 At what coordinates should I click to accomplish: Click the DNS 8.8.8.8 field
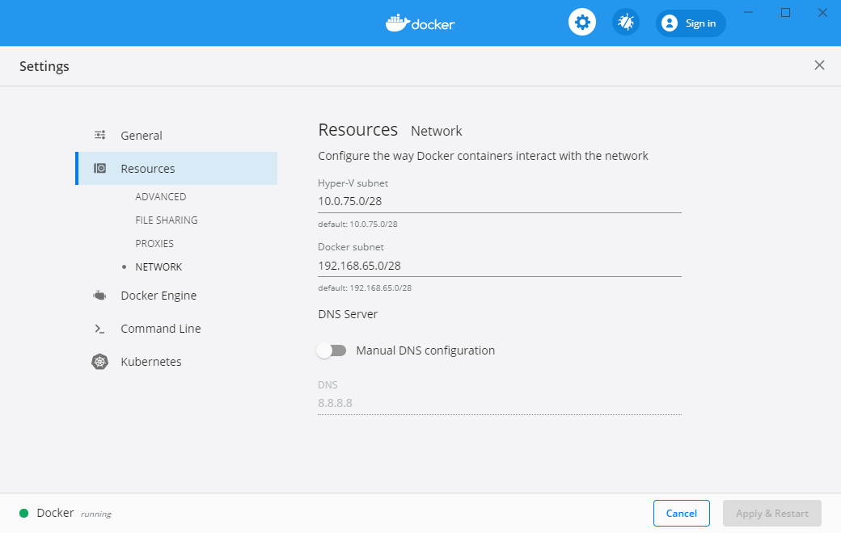pyautogui.click(x=500, y=403)
